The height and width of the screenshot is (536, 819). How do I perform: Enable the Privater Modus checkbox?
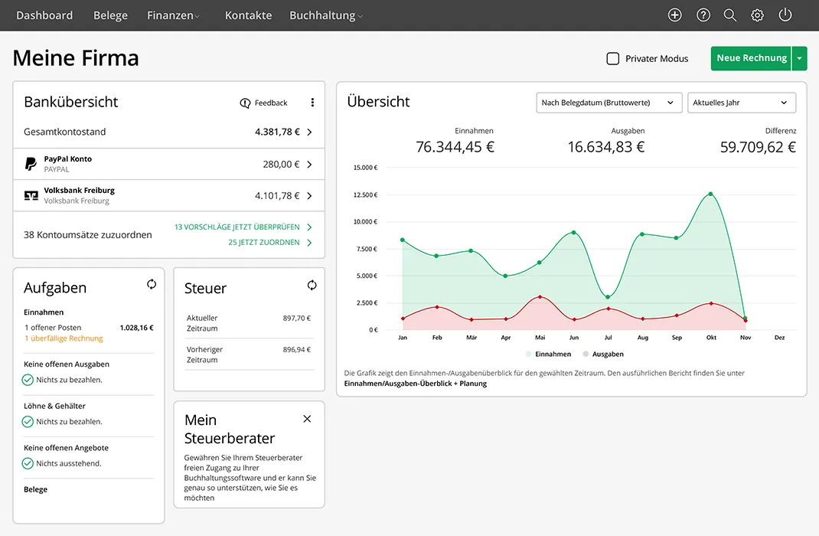pyautogui.click(x=613, y=59)
